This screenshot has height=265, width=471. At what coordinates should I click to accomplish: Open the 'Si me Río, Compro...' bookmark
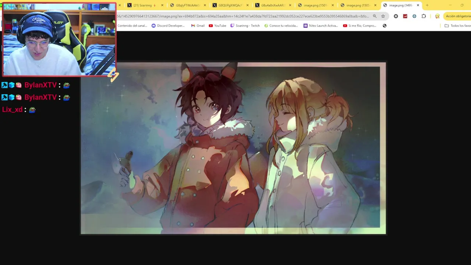(x=360, y=26)
